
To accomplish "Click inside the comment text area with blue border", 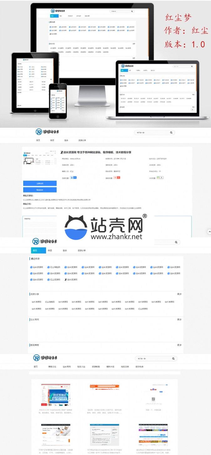I will (x=107, y=226).
